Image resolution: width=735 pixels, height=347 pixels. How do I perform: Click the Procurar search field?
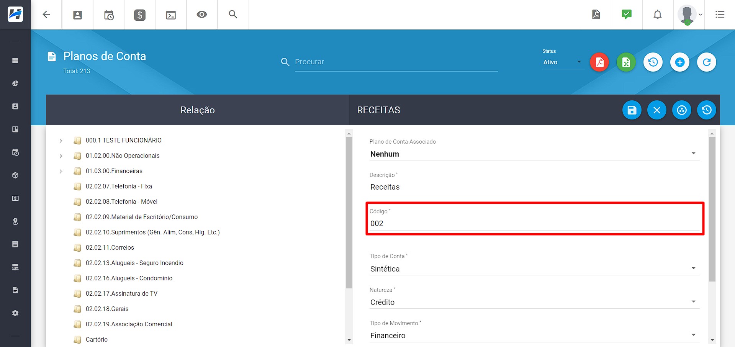[x=396, y=62]
